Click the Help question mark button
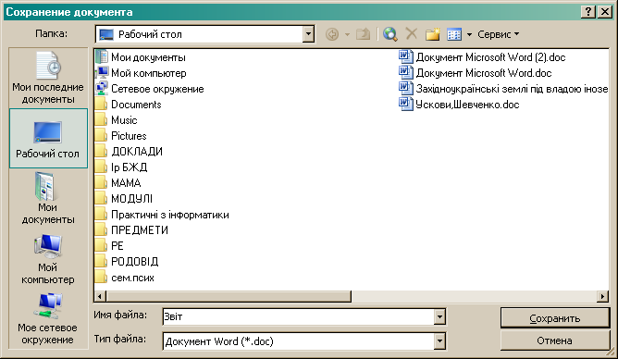The height and width of the screenshot is (359, 618). click(588, 12)
